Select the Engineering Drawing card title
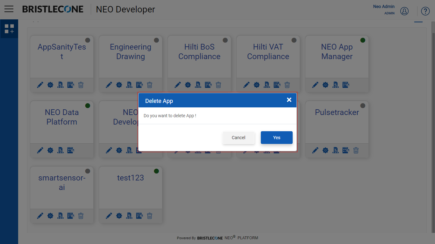The height and width of the screenshot is (244, 435). [131, 51]
